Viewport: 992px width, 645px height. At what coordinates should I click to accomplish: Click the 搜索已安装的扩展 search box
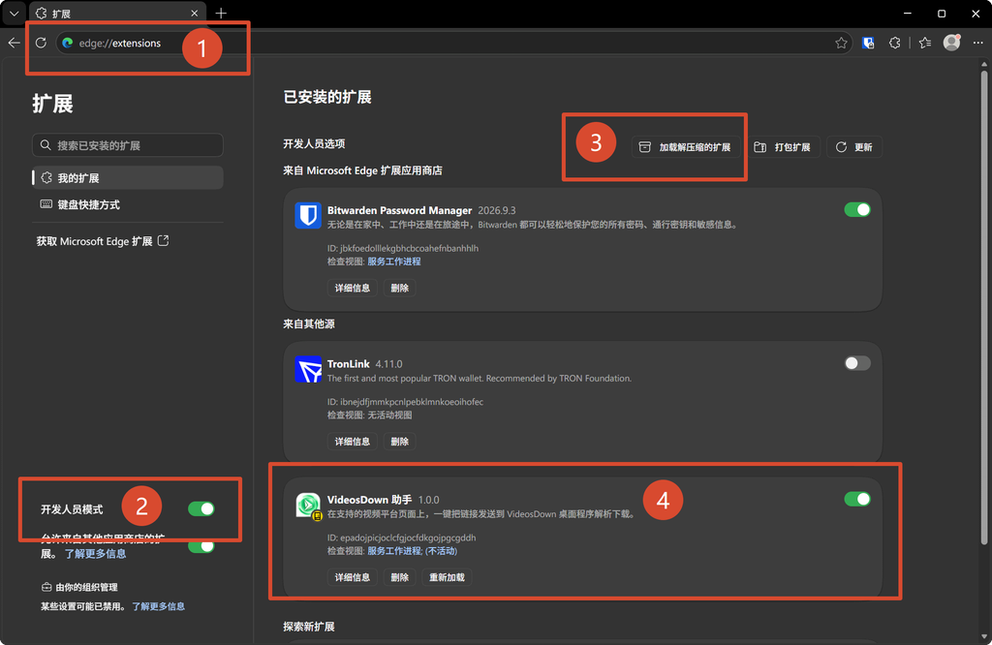128,145
